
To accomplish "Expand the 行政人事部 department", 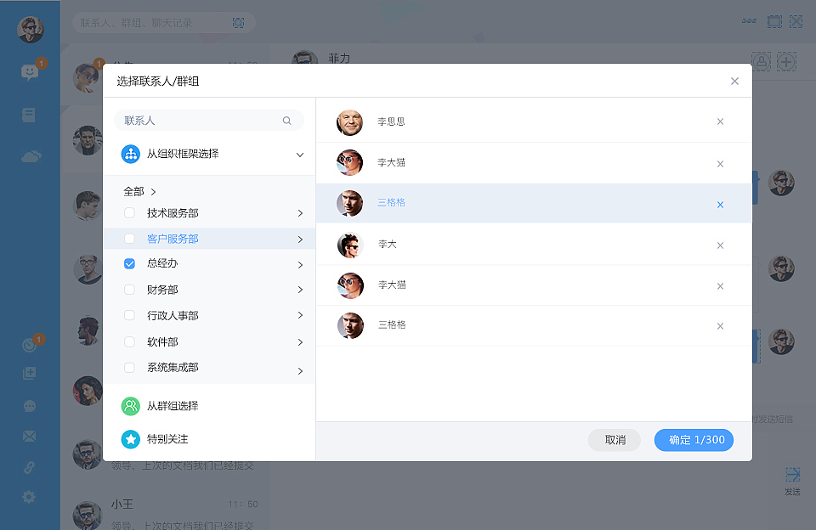I will pyautogui.click(x=299, y=315).
